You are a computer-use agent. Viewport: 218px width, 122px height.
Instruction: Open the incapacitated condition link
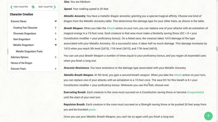coord(195,92)
